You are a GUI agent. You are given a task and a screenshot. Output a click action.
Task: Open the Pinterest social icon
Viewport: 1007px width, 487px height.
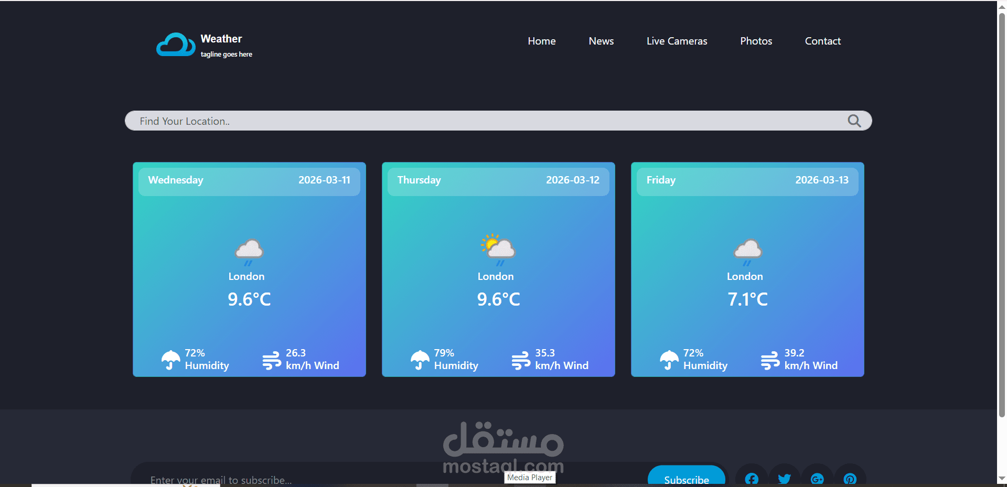tap(850, 479)
